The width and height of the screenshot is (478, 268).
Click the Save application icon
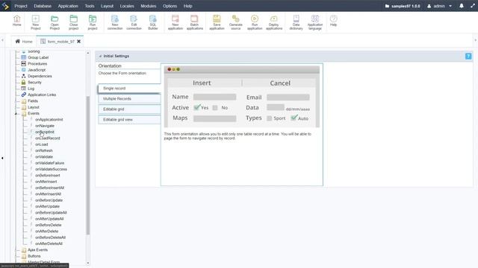[x=217, y=22]
